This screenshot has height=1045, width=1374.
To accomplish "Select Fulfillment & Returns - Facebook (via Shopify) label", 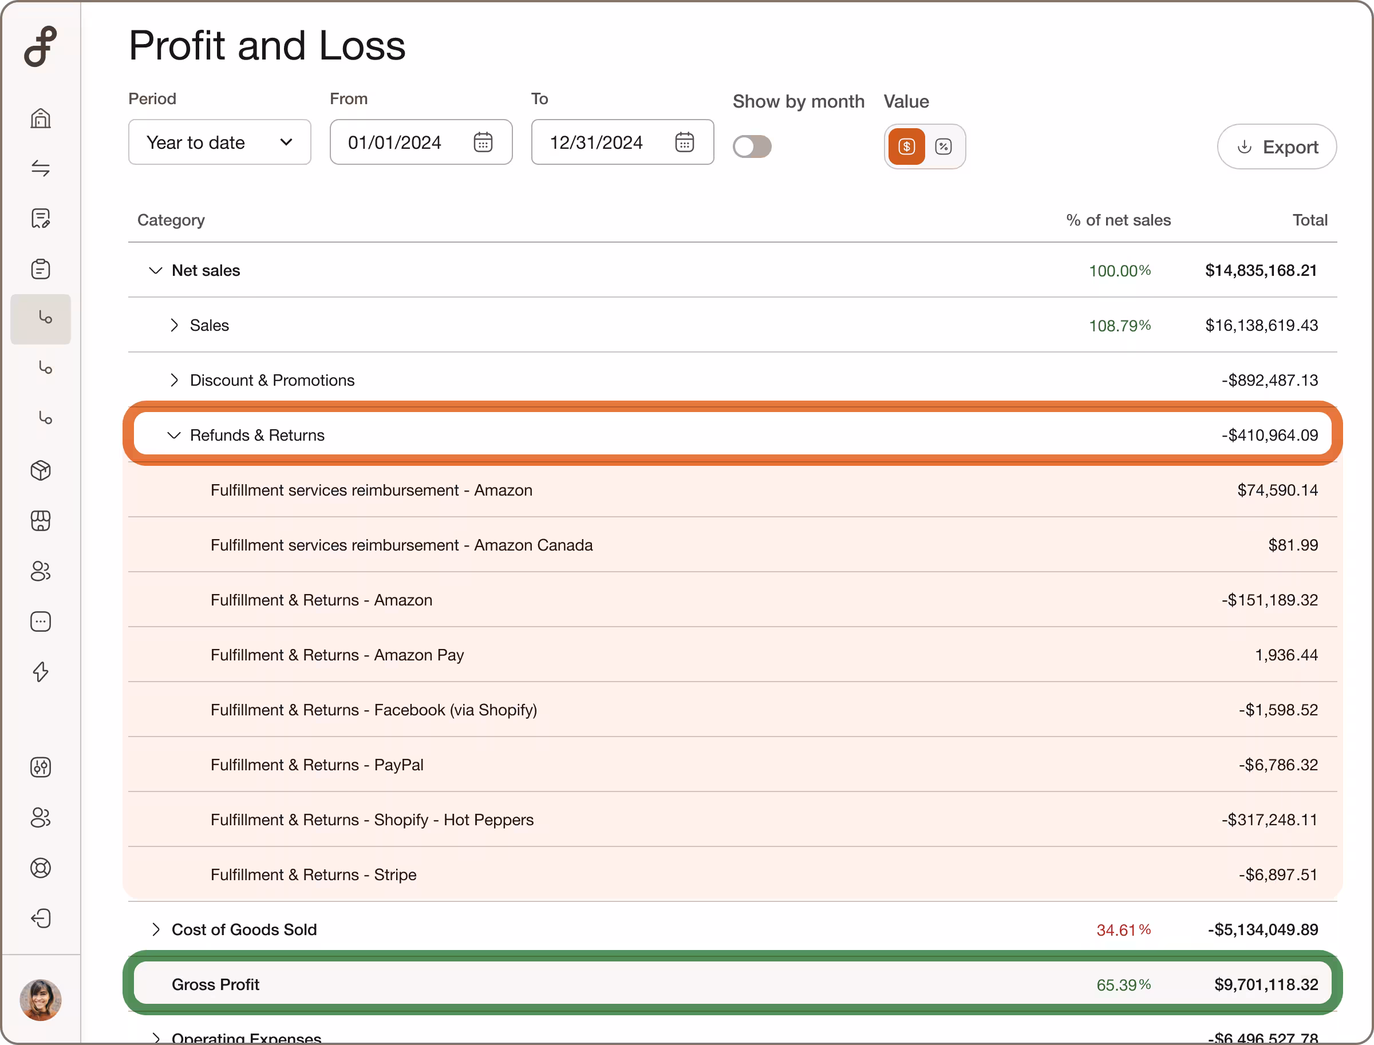I will 373,710.
